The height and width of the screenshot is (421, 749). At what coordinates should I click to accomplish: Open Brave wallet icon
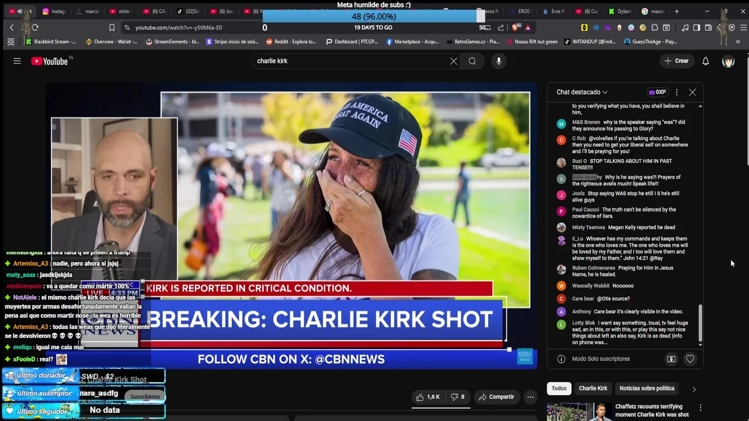[x=708, y=27]
